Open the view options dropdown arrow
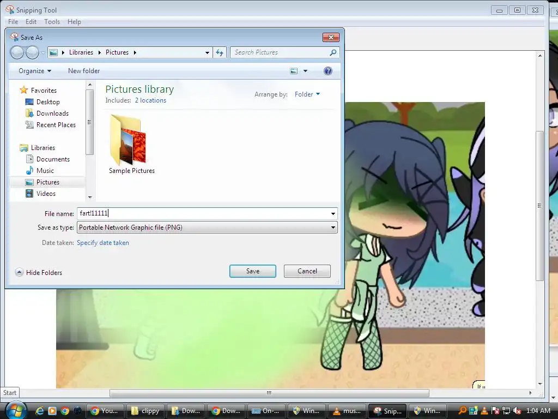This screenshot has height=419, width=558. [305, 71]
